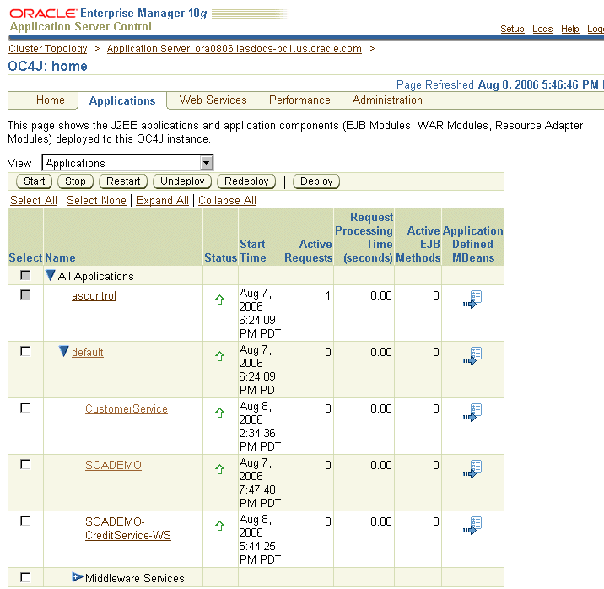Screen dimensions: 604x589
Task: Check the Middleware Services checkbox
Action: (x=25, y=577)
